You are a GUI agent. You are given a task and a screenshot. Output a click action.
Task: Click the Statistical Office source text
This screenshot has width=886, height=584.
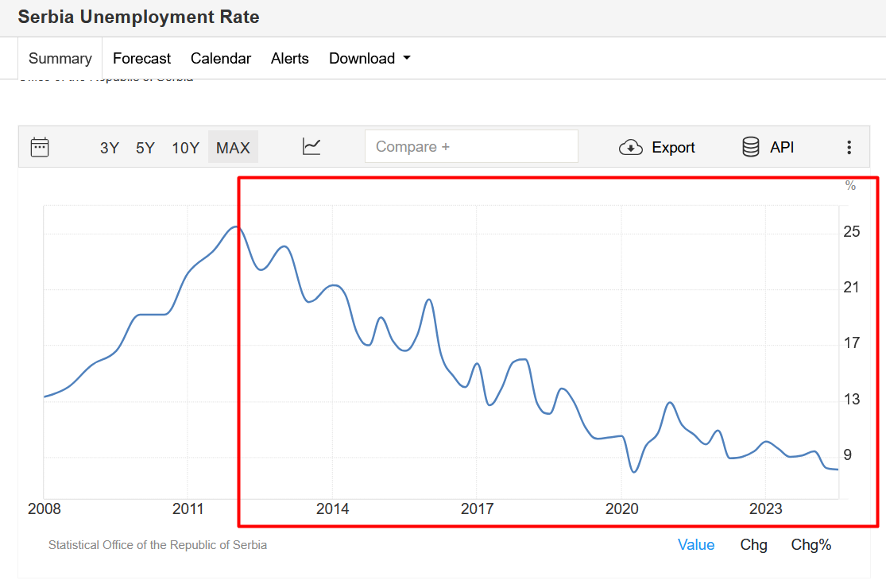pos(157,545)
